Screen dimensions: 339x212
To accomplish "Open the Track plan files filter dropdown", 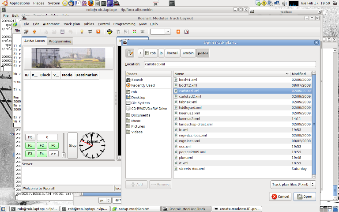I will (x=293, y=185).
